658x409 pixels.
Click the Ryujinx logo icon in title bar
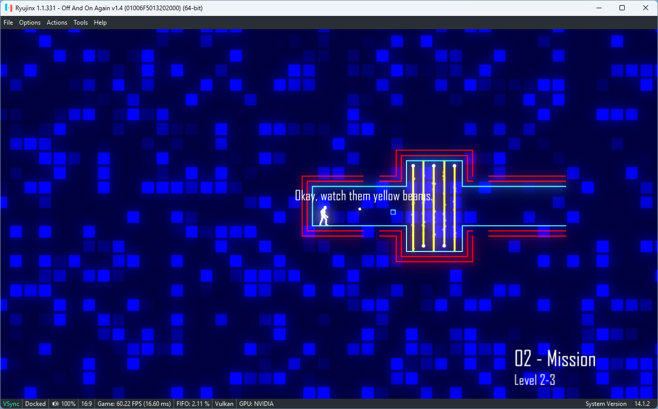click(8, 8)
